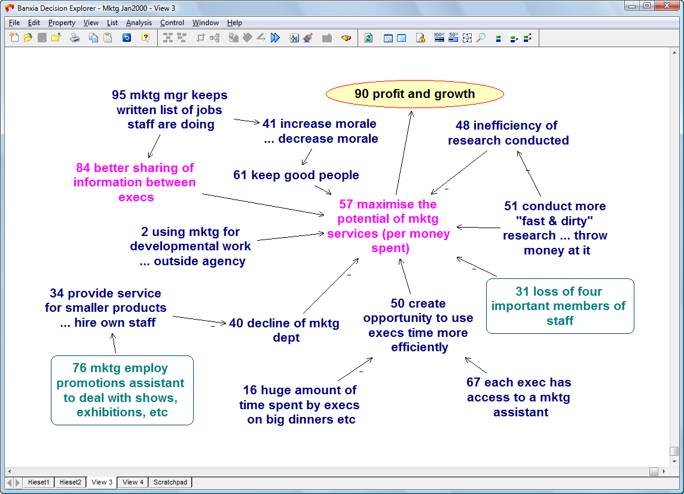Open the Analysis menu
The height and width of the screenshot is (494, 684).
click(x=139, y=23)
